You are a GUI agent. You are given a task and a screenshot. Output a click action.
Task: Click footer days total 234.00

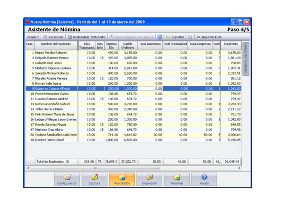pyautogui.click(x=87, y=162)
